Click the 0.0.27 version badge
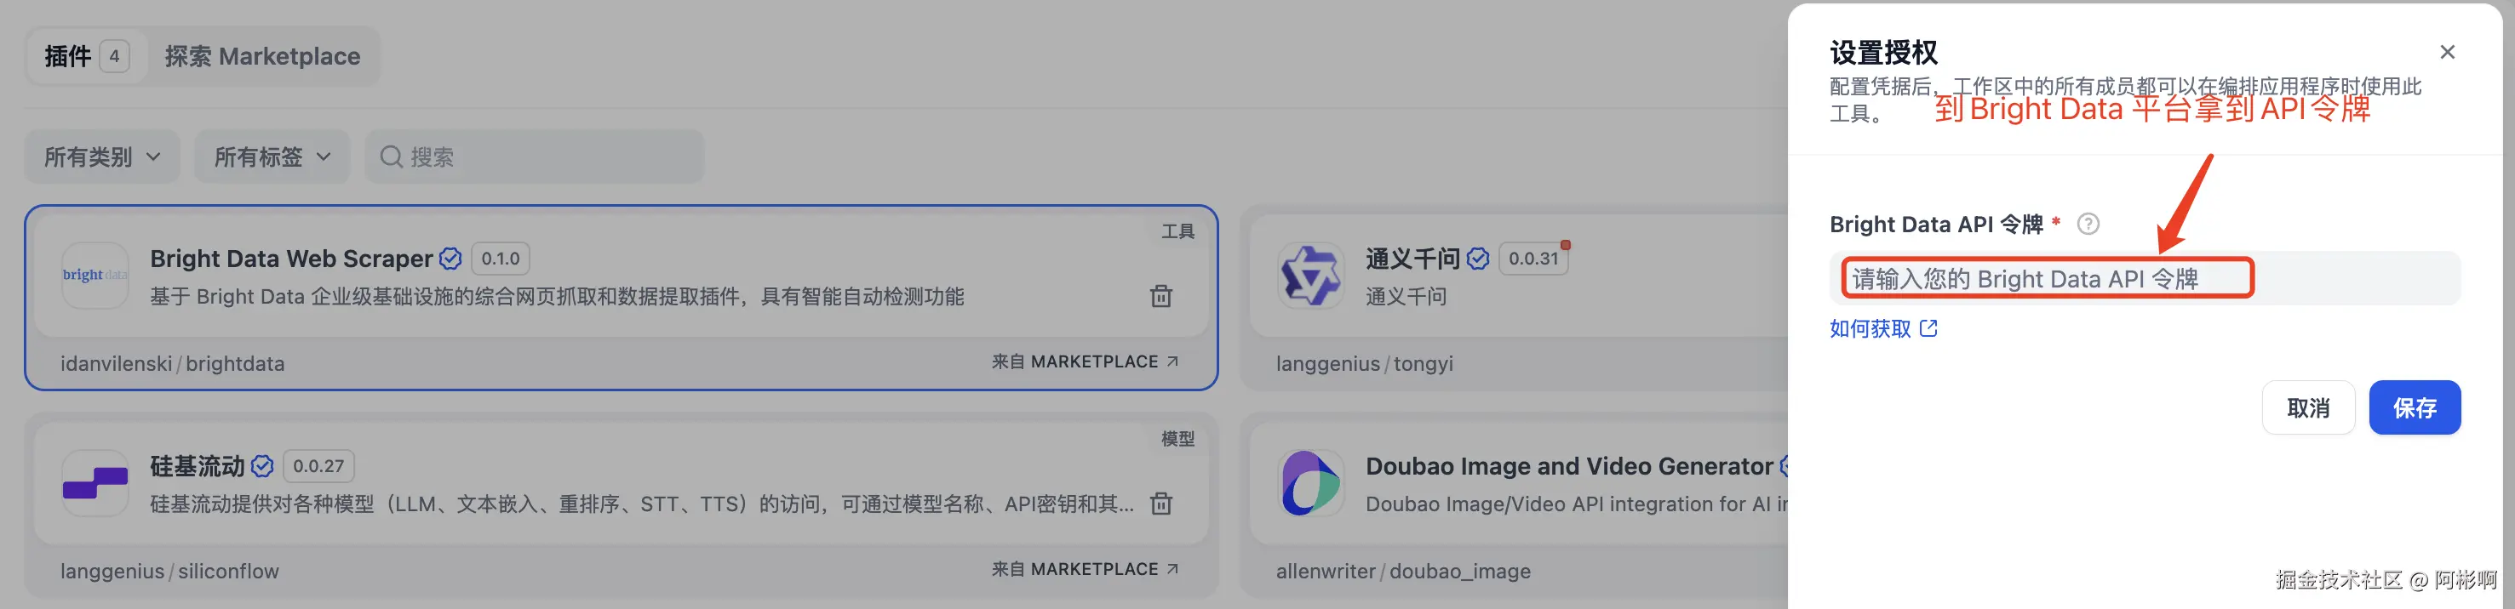 tap(318, 466)
